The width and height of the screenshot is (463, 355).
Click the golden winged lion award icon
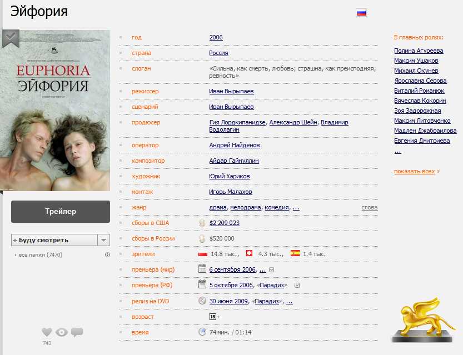pos(423,321)
